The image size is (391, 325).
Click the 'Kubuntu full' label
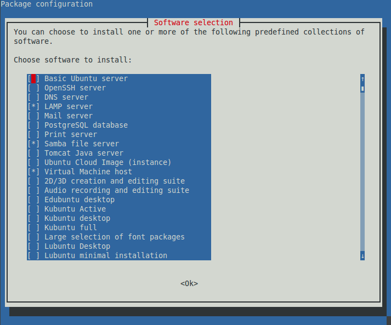71,227
